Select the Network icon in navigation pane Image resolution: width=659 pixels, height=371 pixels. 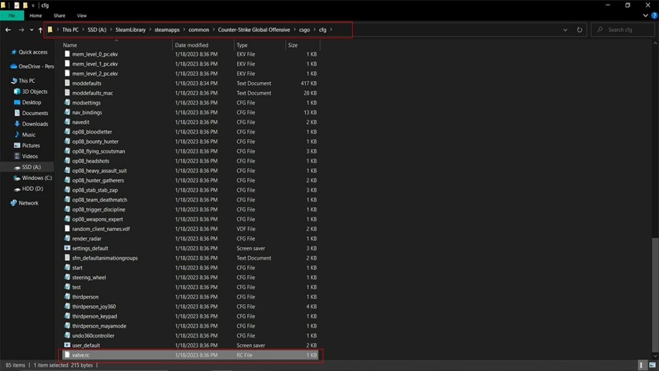coord(14,203)
